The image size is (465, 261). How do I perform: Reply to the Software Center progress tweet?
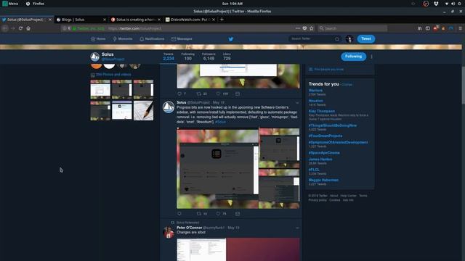pos(179,214)
